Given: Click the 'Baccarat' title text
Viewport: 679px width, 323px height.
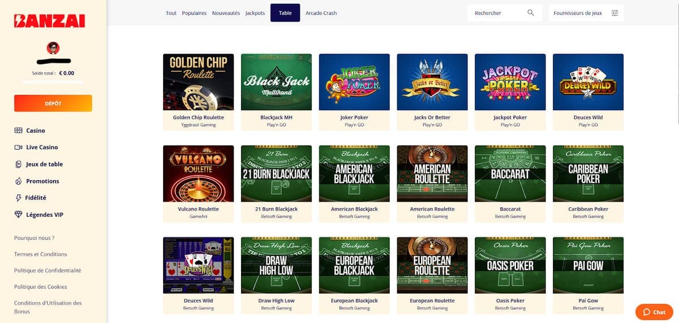Looking at the screenshot, I should tap(510, 209).
